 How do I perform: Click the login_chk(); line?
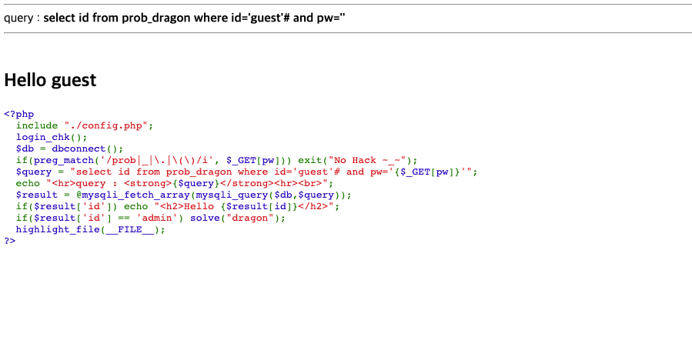[x=52, y=137]
